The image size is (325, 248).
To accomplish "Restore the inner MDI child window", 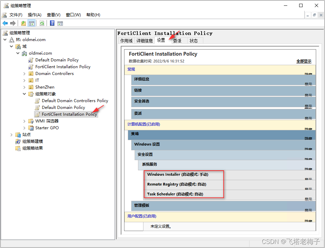I will (x=314, y=15).
